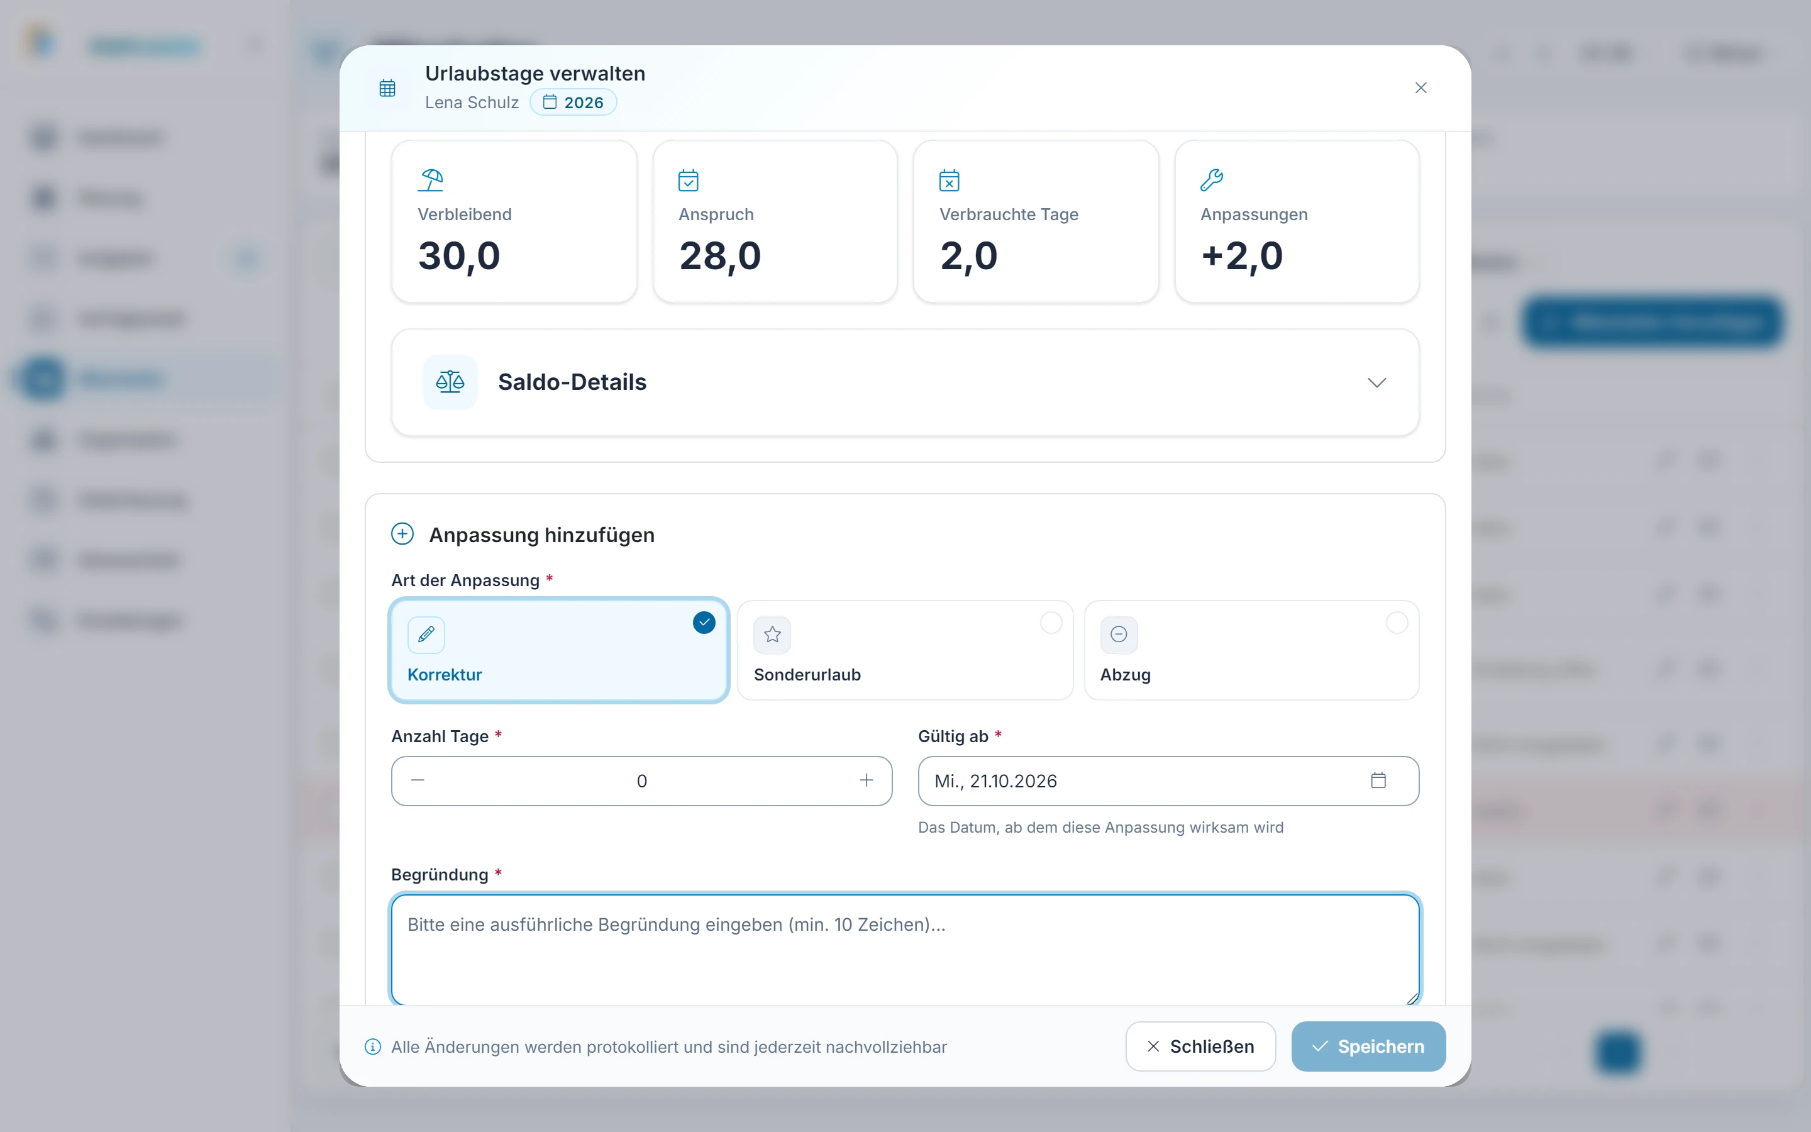
Task: Choose Abzug as adjustment type
Action: click(1251, 650)
